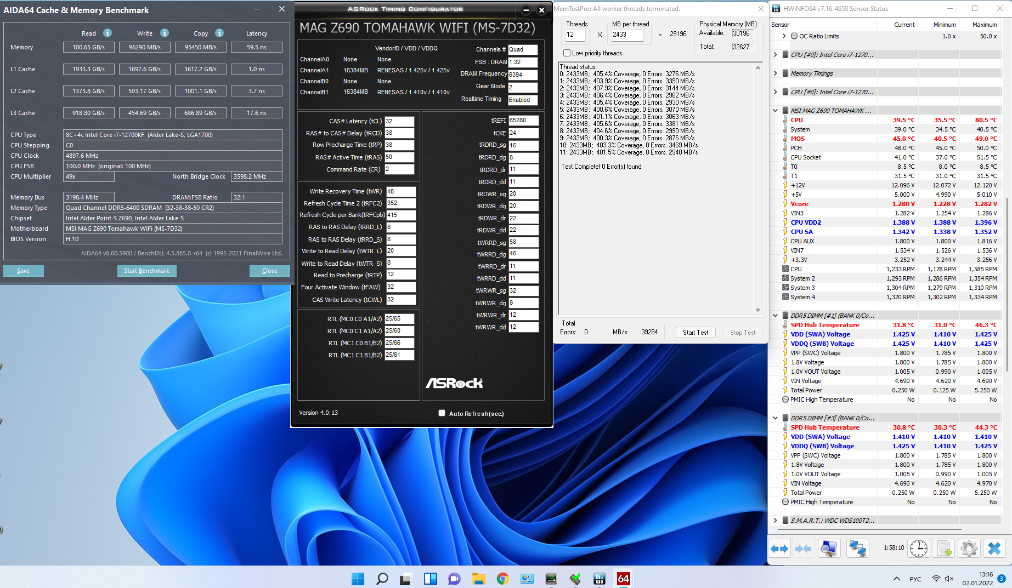1012x588 pixels.
Task: Click the blue X icon in HWiNFO toolbar
Action: coord(994,548)
